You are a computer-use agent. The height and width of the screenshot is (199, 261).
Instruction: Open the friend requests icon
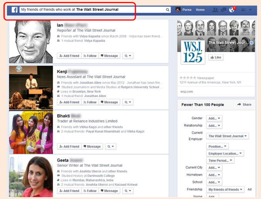click(215, 10)
